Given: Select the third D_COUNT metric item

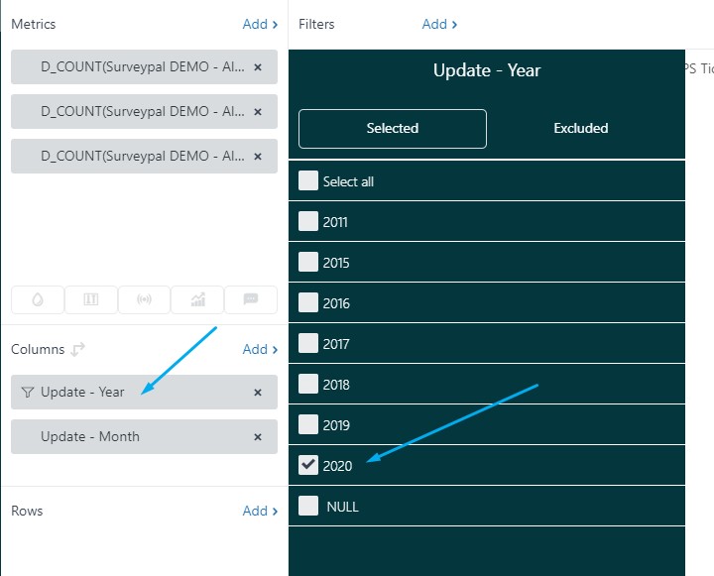Looking at the screenshot, I should coord(144,157).
